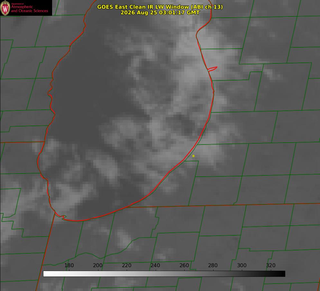Click the small 'Department of' text

[17, 4]
